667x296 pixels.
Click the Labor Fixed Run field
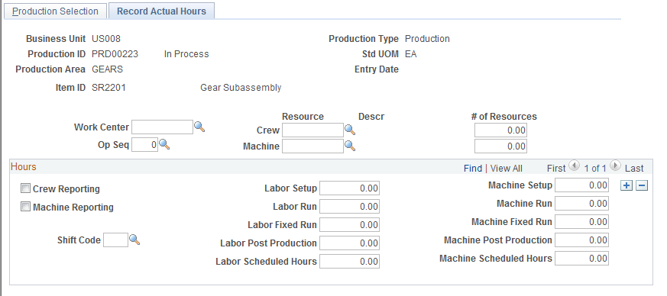pos(349,224)
